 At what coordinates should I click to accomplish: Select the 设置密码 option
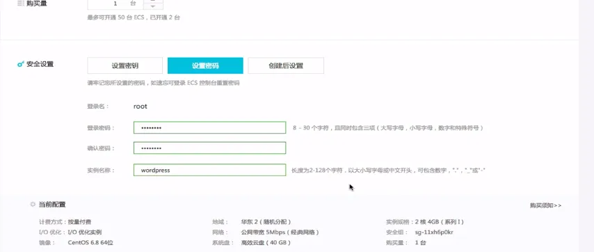(205, 65)
